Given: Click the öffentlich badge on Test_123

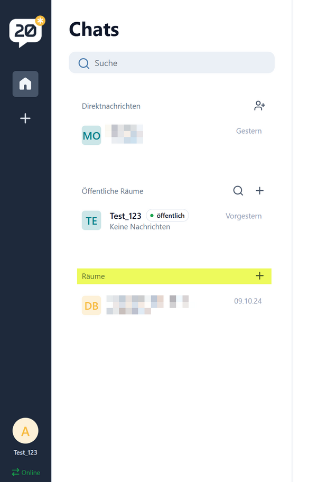Looking at the screenshot, I should (x=167, y=216).
